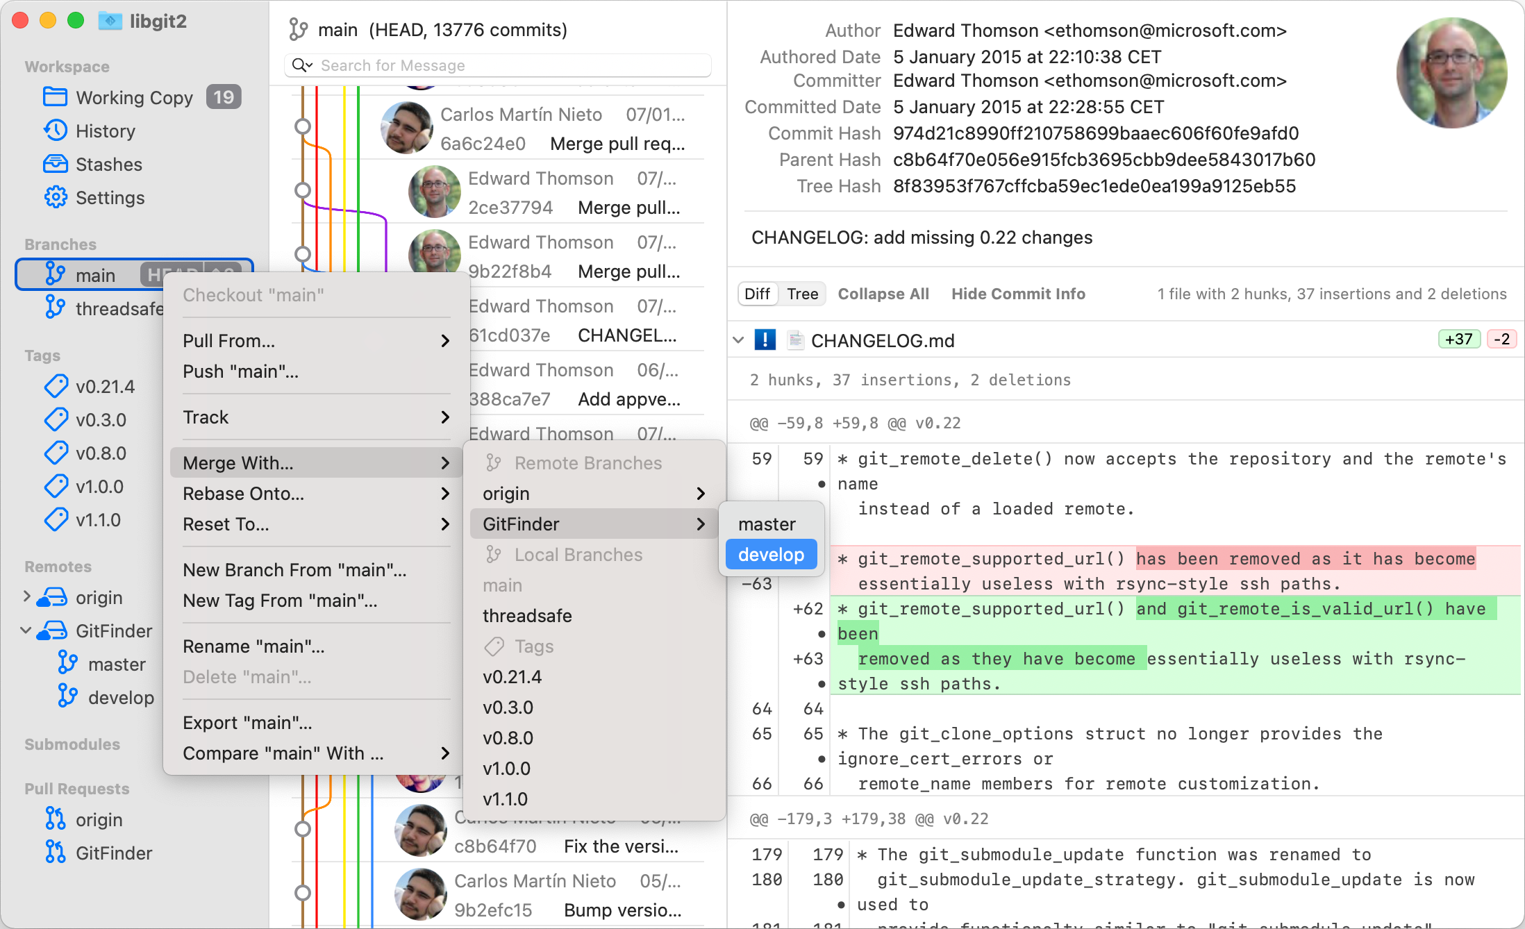Open Settings gear icon in sidebar

(55, 197)
